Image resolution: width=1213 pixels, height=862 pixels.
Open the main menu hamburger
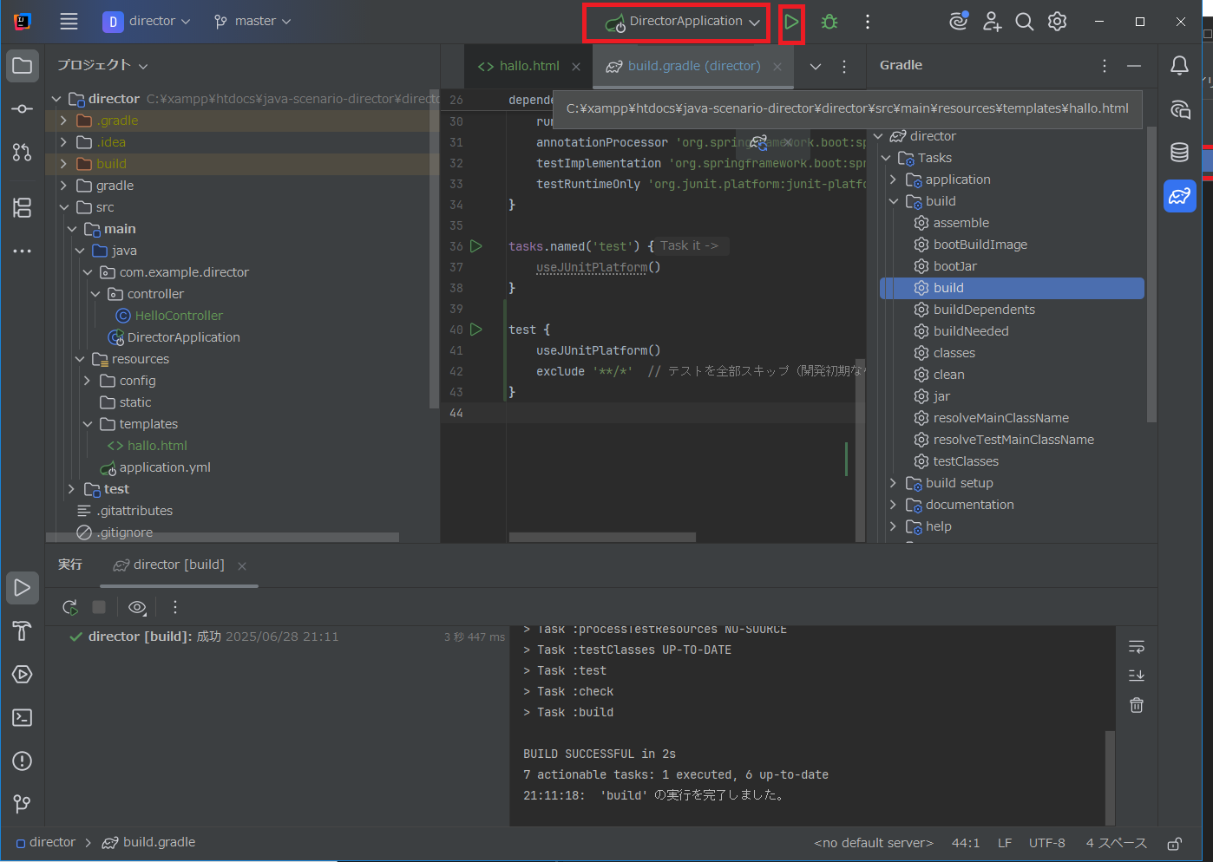point(69,21)
